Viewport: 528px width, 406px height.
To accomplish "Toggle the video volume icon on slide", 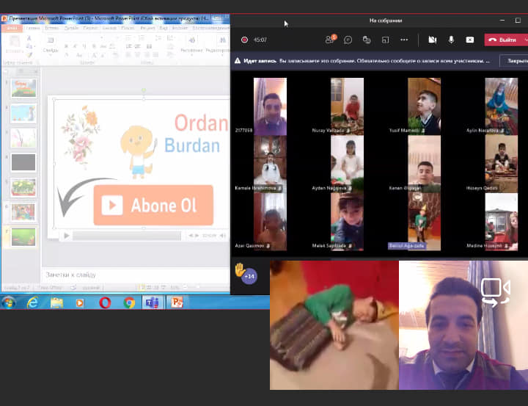I will tap(222, 236).
